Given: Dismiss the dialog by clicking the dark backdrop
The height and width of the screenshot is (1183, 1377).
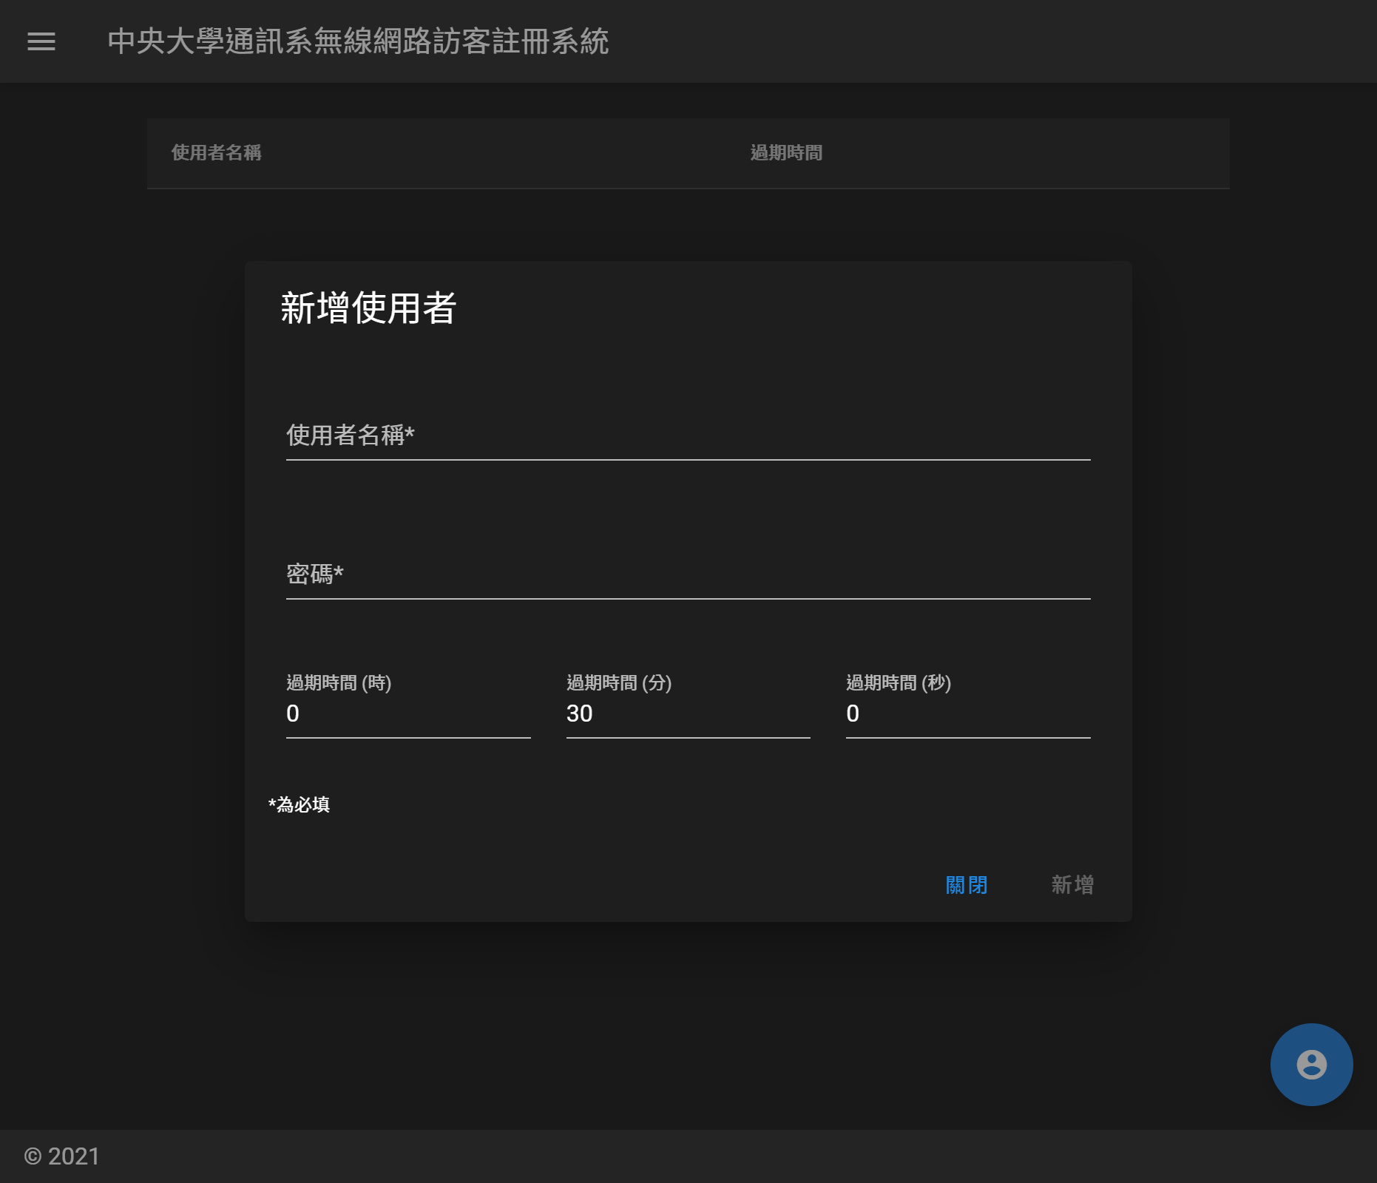Looking at the screenshot, I should point(118,591).
